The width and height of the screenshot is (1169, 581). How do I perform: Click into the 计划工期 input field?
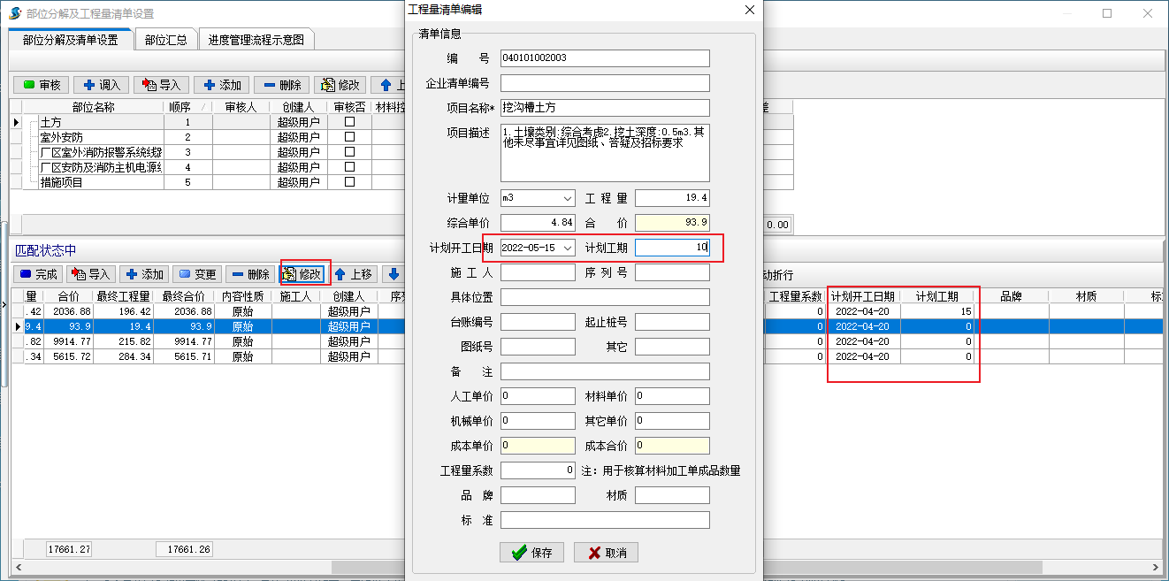pos(671,248)
